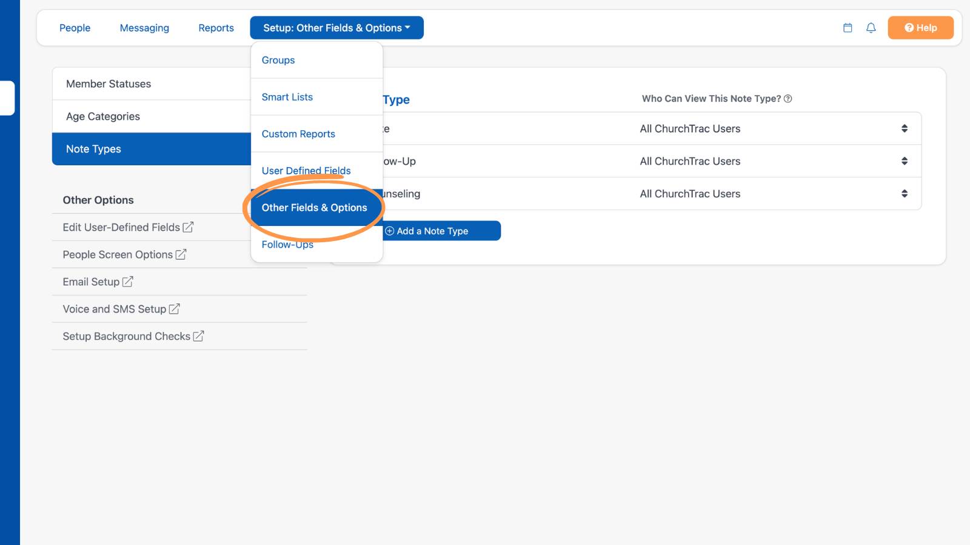Open the calendar icon in the top bar

[848, 28]
